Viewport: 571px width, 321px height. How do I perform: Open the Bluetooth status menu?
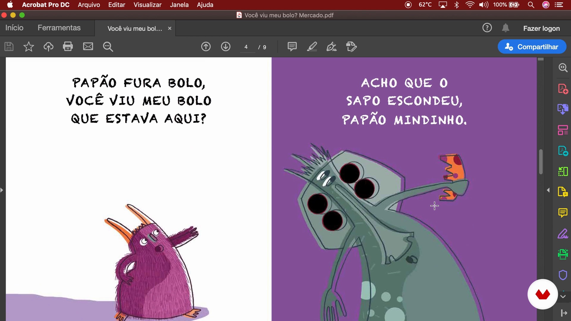click(457, 5)
